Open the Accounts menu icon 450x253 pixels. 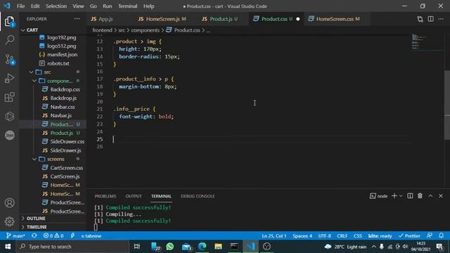[x=9, y=203]
